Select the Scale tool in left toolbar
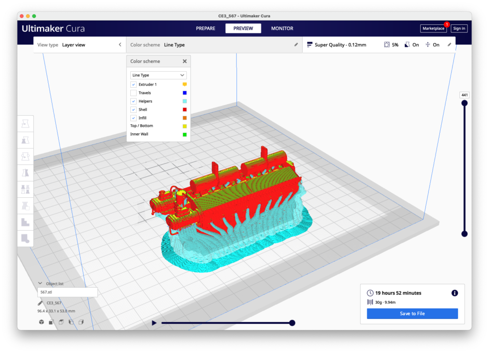This screenshot has height=353, width=489. (25, 140)
